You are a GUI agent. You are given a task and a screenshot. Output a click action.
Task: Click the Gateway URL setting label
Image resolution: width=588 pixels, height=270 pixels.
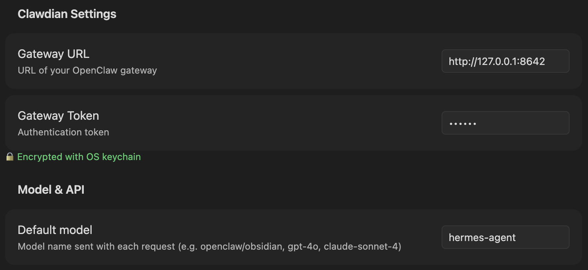54,54
